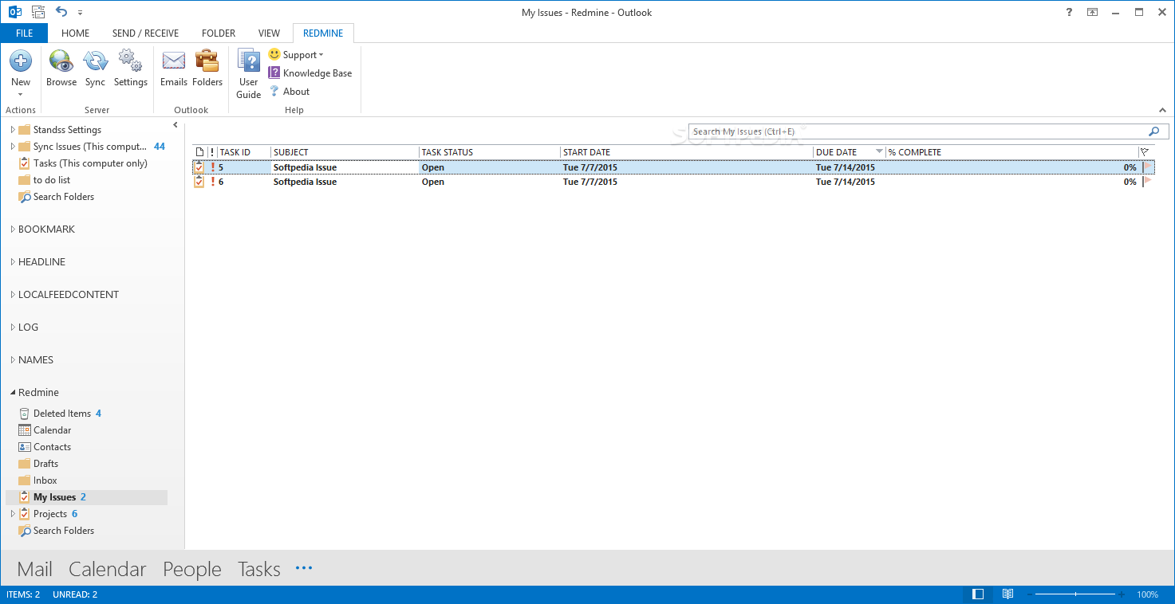Viewport: 1175px width, 604px height.
Task: Click the flag on task 6 row
Action: point(1148,182)
